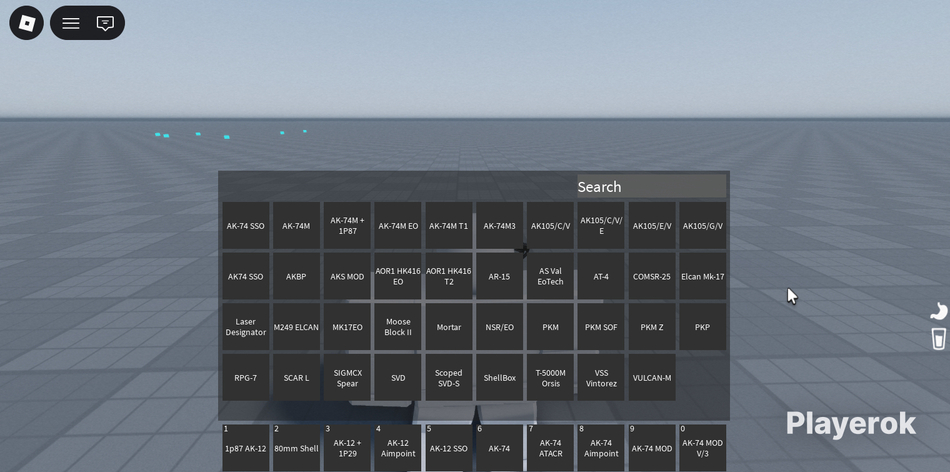Select the Scoped SVD-S rifle
Screen dimensions: 950x472
[449, 378]
